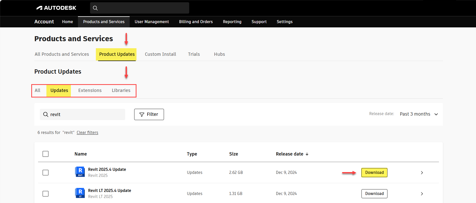Click 'Updates' type cell in Revit LT row
This screenshot has height=203, width=476.
tap(194, 193)
